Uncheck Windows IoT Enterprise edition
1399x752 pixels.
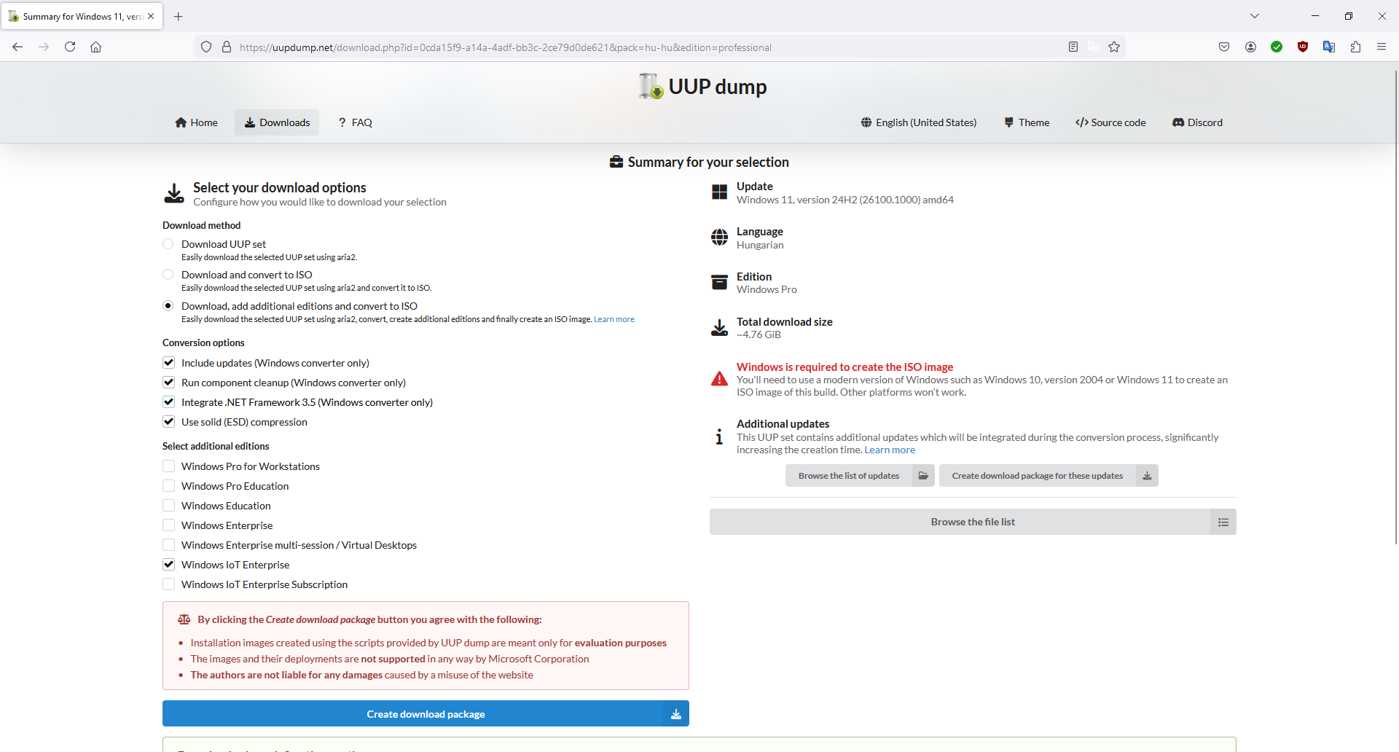pyautogui.click(x=168, y=565)
